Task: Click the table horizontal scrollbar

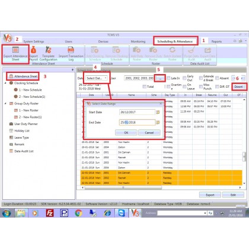Action: coord(123,187)
